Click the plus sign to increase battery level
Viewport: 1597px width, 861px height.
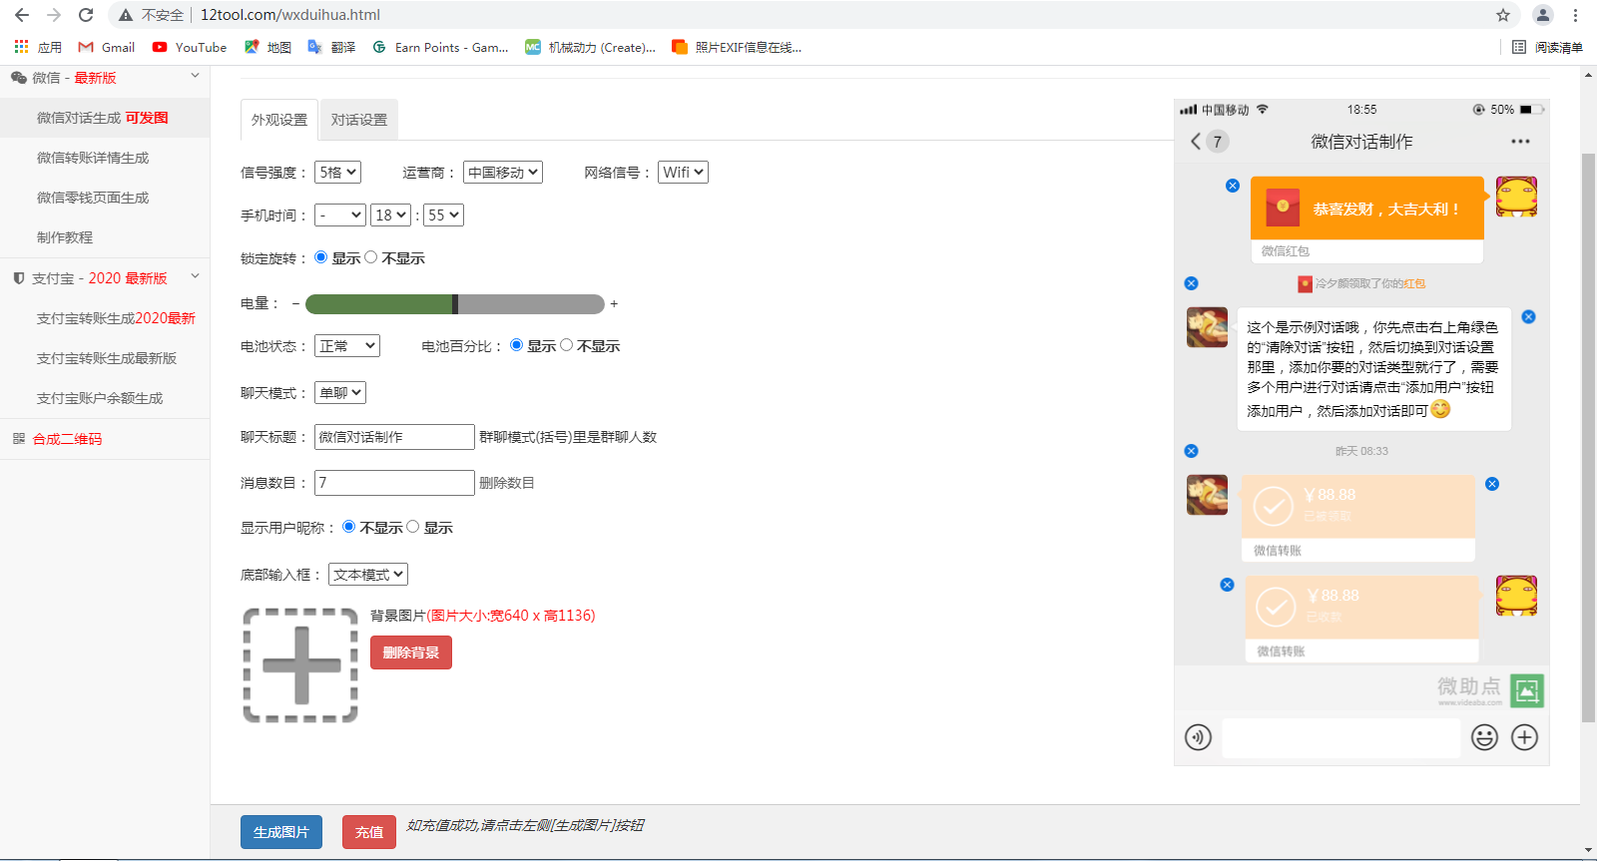coord(614,303)
